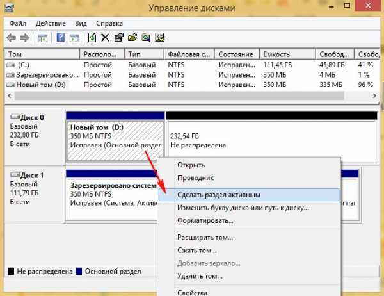This screenshot has width=384, height=296.
Task: Click the Емкость column header
Action: pos(287,54)
